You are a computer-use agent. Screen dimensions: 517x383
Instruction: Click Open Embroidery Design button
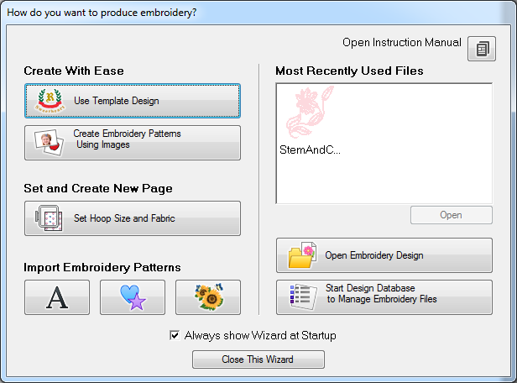click(x=384, y=255)
